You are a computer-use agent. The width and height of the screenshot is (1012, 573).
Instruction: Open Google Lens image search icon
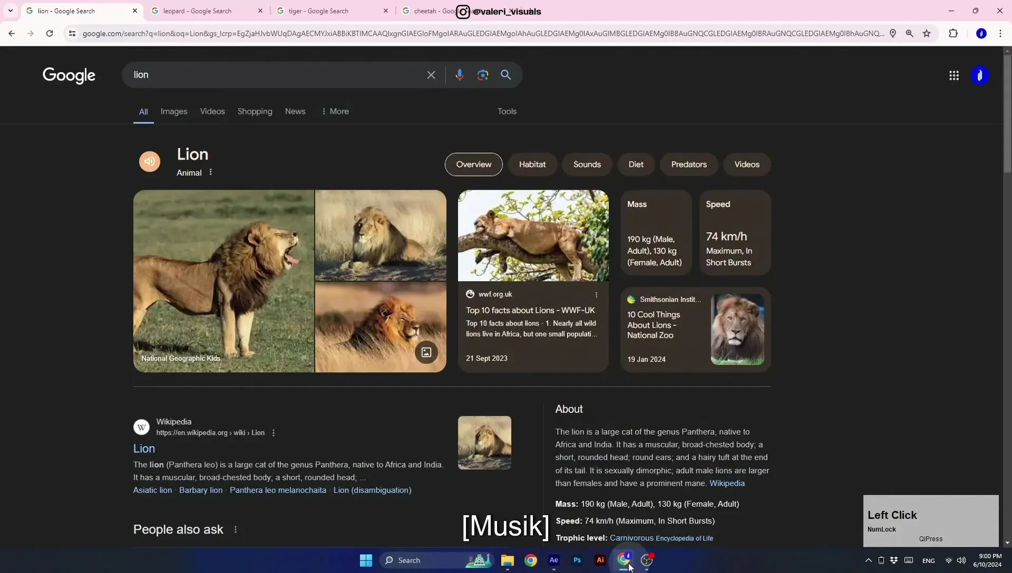pyautogui.click(x=483, y=75)
